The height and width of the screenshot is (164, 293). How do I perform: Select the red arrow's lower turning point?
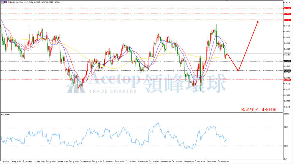point(238,70)
